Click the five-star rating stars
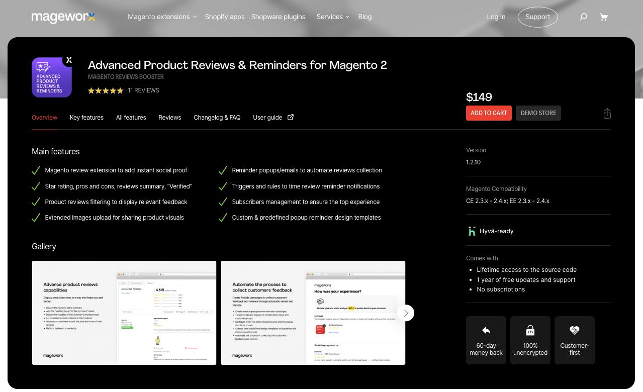Screen dimensions: 643x392 tap(106, 90)
